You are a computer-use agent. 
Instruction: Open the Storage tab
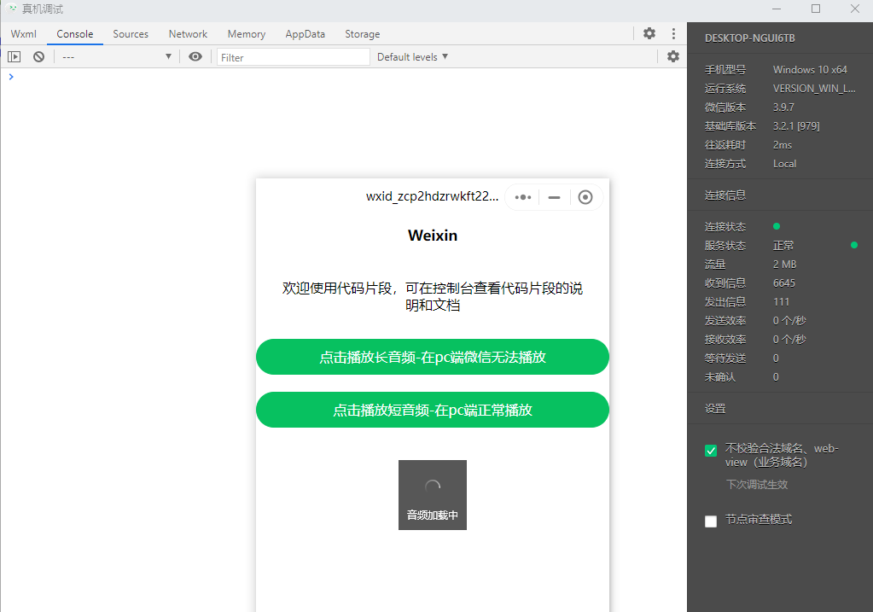(x=363, y=34)
